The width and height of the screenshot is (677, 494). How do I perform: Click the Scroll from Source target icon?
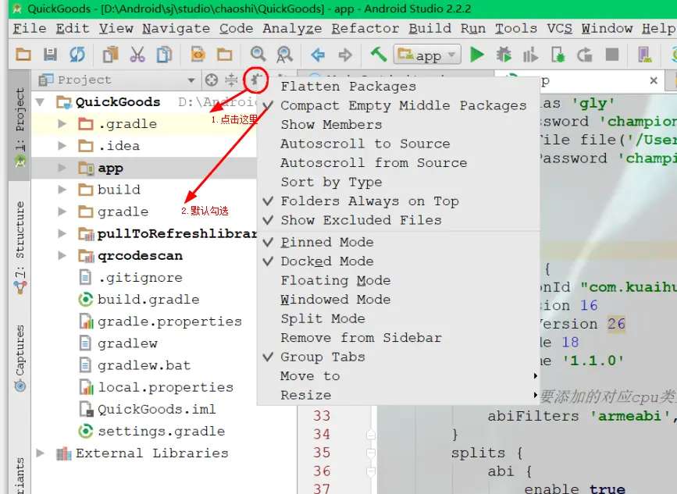[x=211, y=80]
